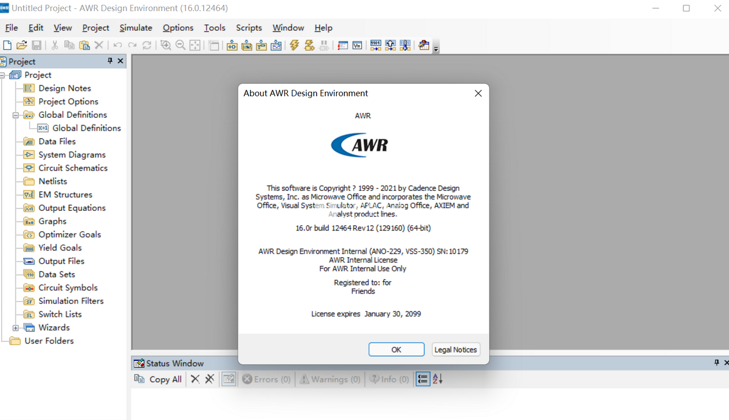Toggle the Warnings (0) filter
The height and width of the screenshot is (420, 729).
pos(330,379)
